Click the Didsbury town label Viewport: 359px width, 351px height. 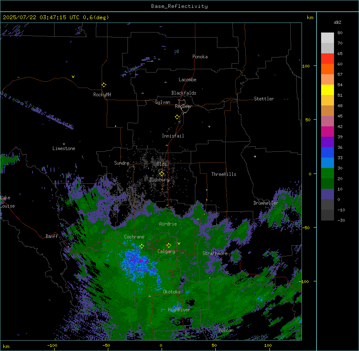coord(160,180)
